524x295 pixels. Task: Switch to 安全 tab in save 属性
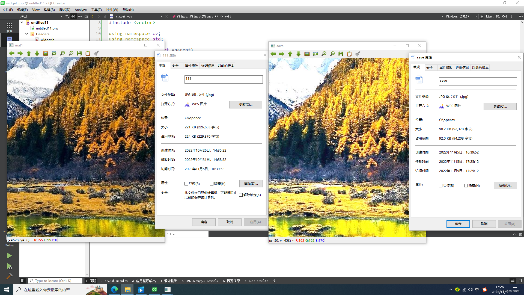coord(430,68)
